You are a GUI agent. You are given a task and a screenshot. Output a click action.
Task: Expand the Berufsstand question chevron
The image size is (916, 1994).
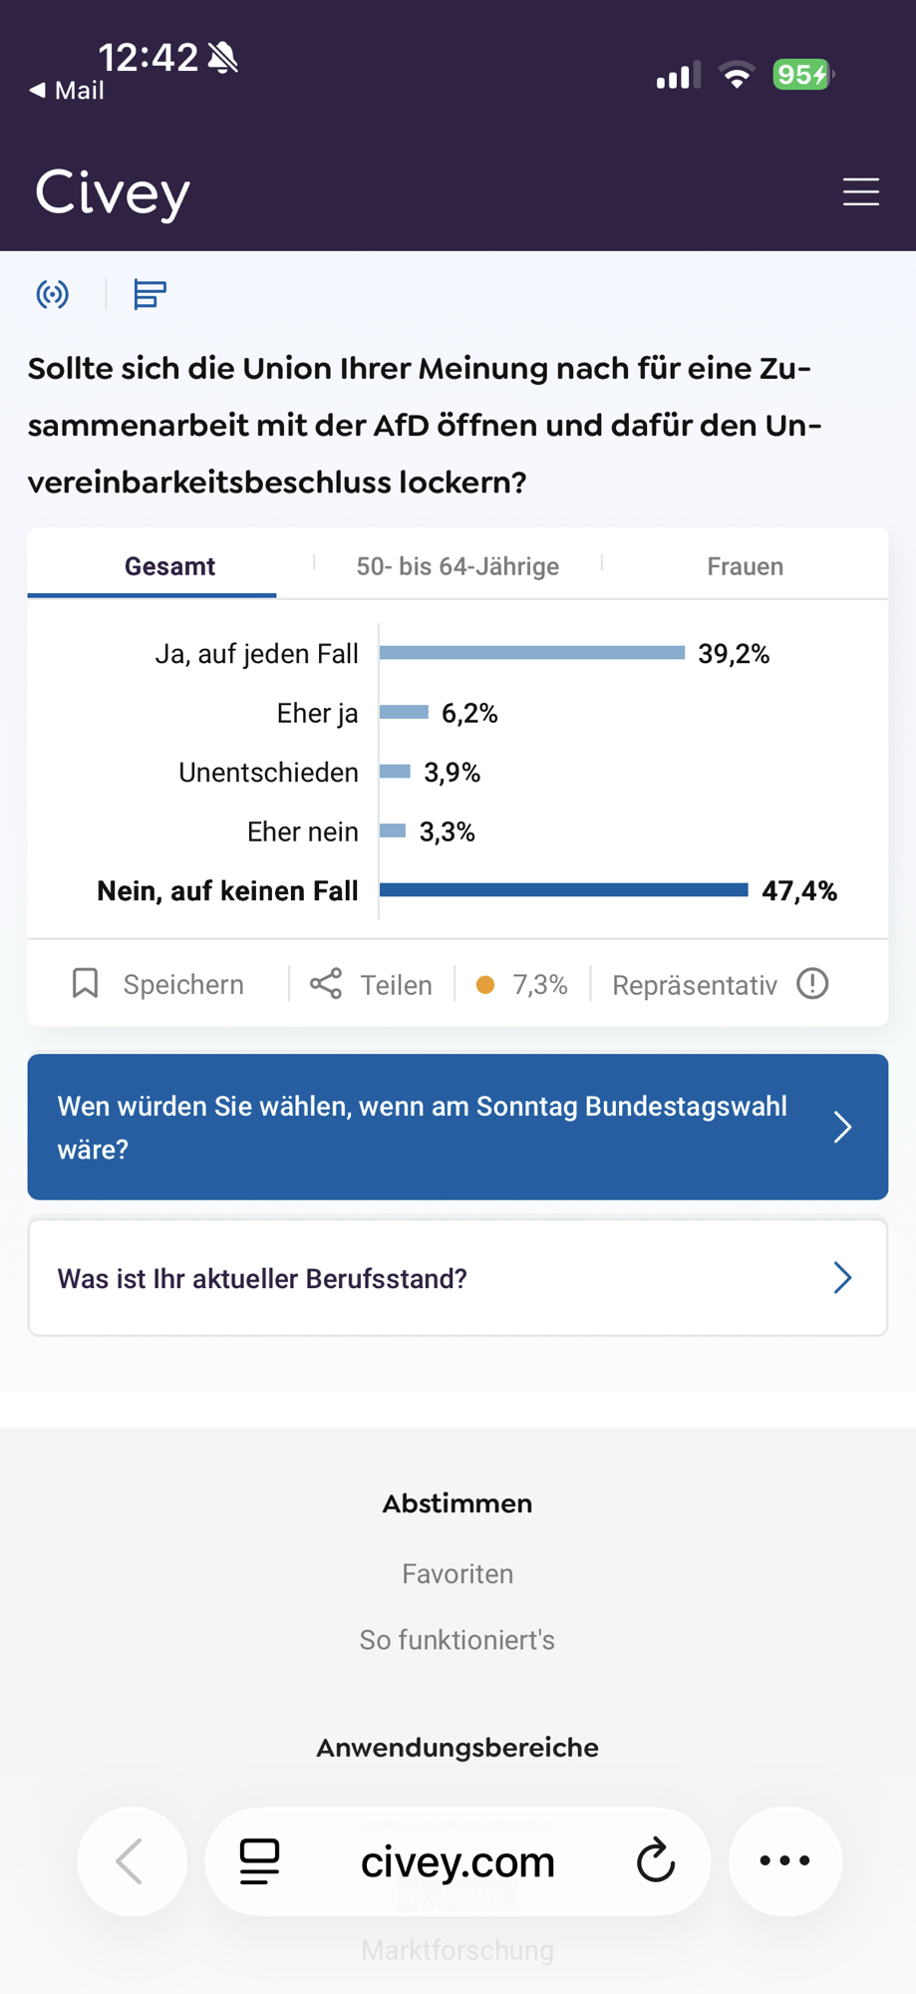pos(842,1278)
